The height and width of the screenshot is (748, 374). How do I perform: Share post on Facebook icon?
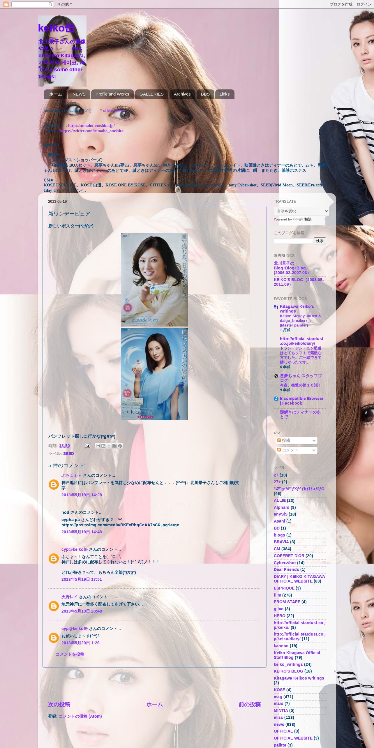click(114, 446)
